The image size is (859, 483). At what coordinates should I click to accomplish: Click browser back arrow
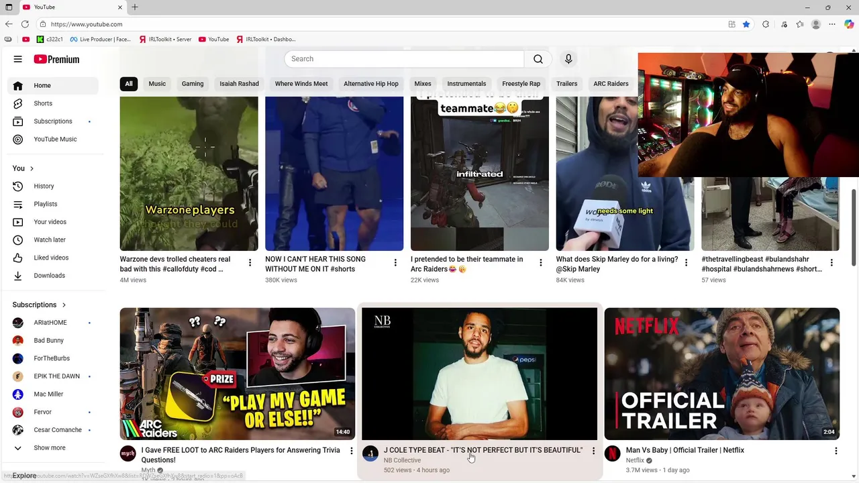pos(9,24)
